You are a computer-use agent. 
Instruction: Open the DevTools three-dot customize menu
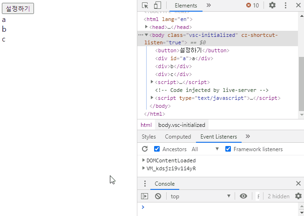(x=285, y=5)
